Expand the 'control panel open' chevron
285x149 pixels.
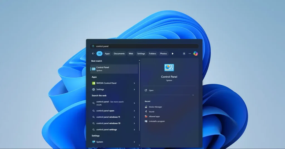pyautogui.click(x=134, y=111)
